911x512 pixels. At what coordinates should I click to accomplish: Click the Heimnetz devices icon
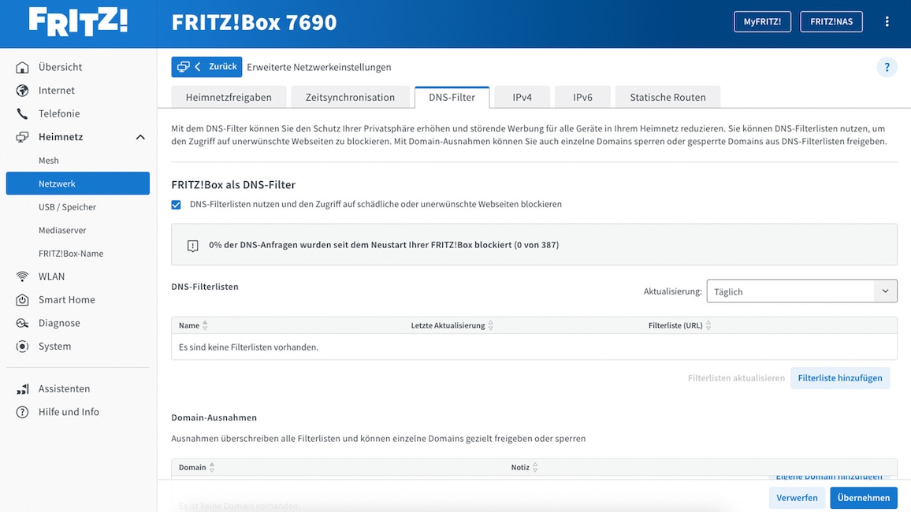click(22, 137)
